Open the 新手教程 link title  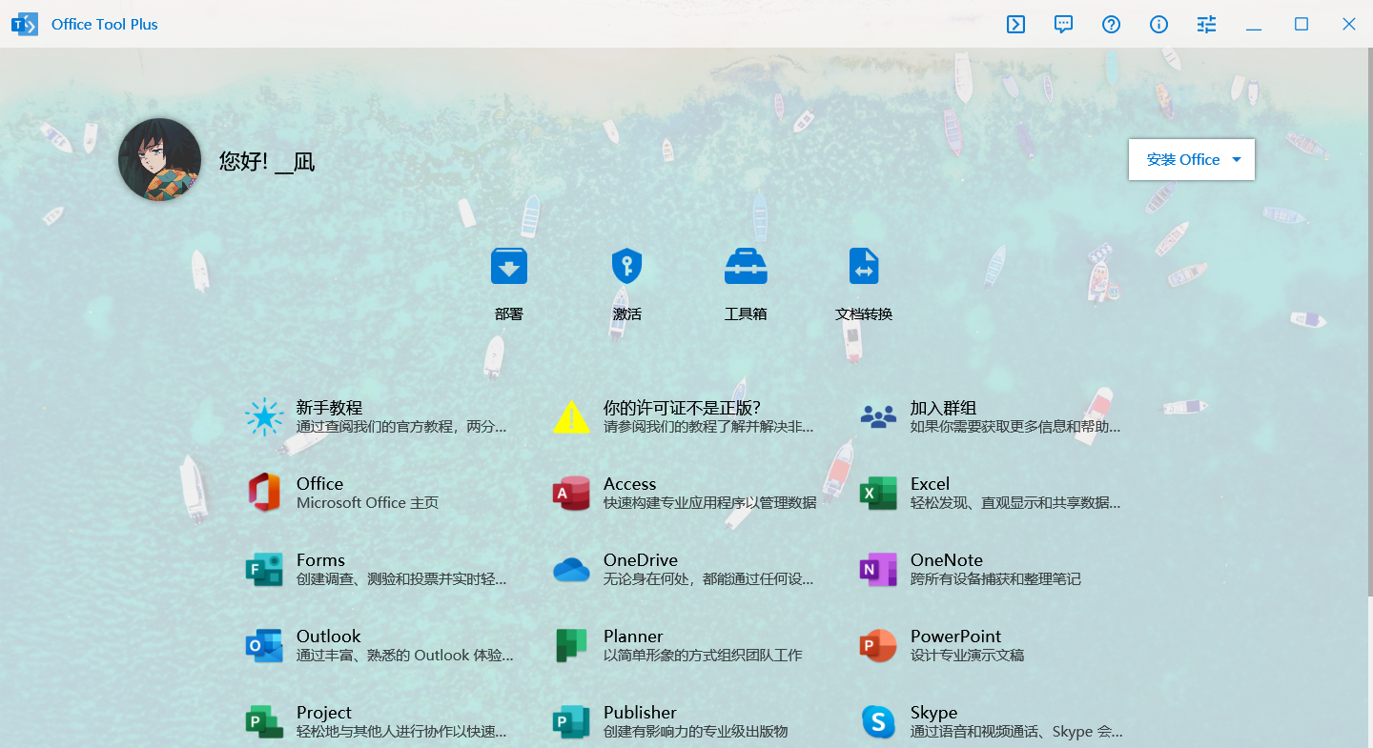(329, 408)
